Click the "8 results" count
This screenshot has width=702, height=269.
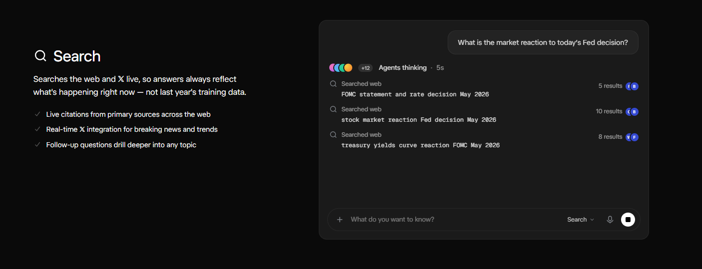coord(610,137)
